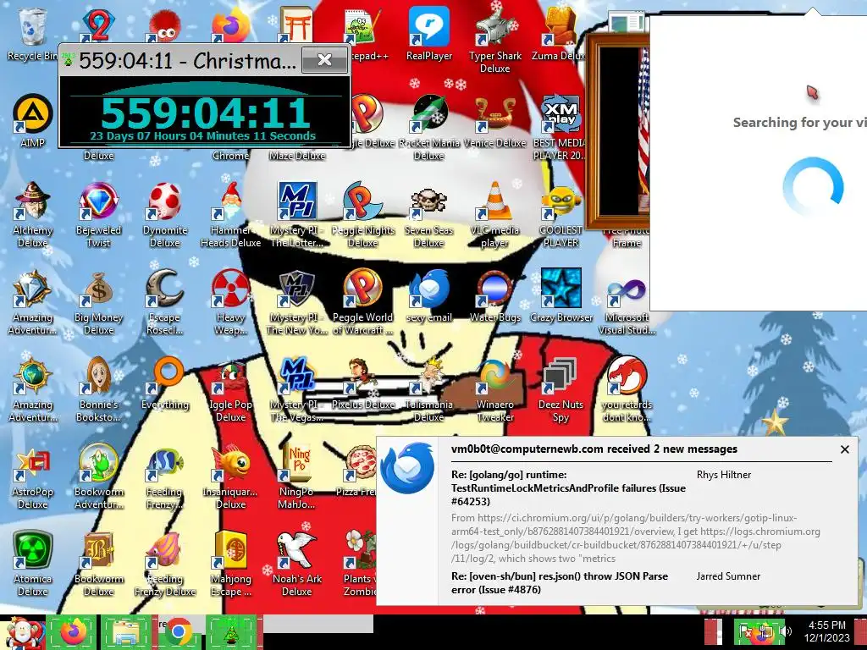This screenshot has height=650, width=867.
Task: Open Firefox from the taskbar
Action: (73, 632)
